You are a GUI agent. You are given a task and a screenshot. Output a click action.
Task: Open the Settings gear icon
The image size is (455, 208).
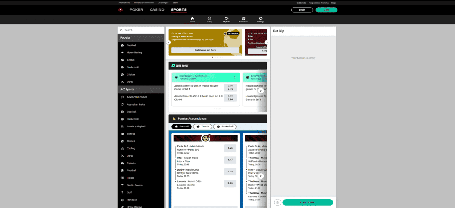coord(260,18)
